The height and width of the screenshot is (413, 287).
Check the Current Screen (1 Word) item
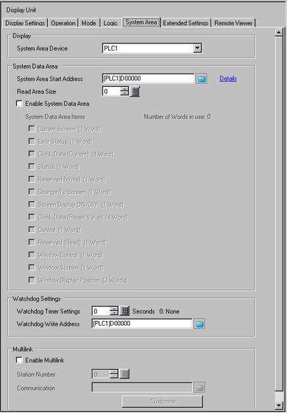click(x=32, y=129)
